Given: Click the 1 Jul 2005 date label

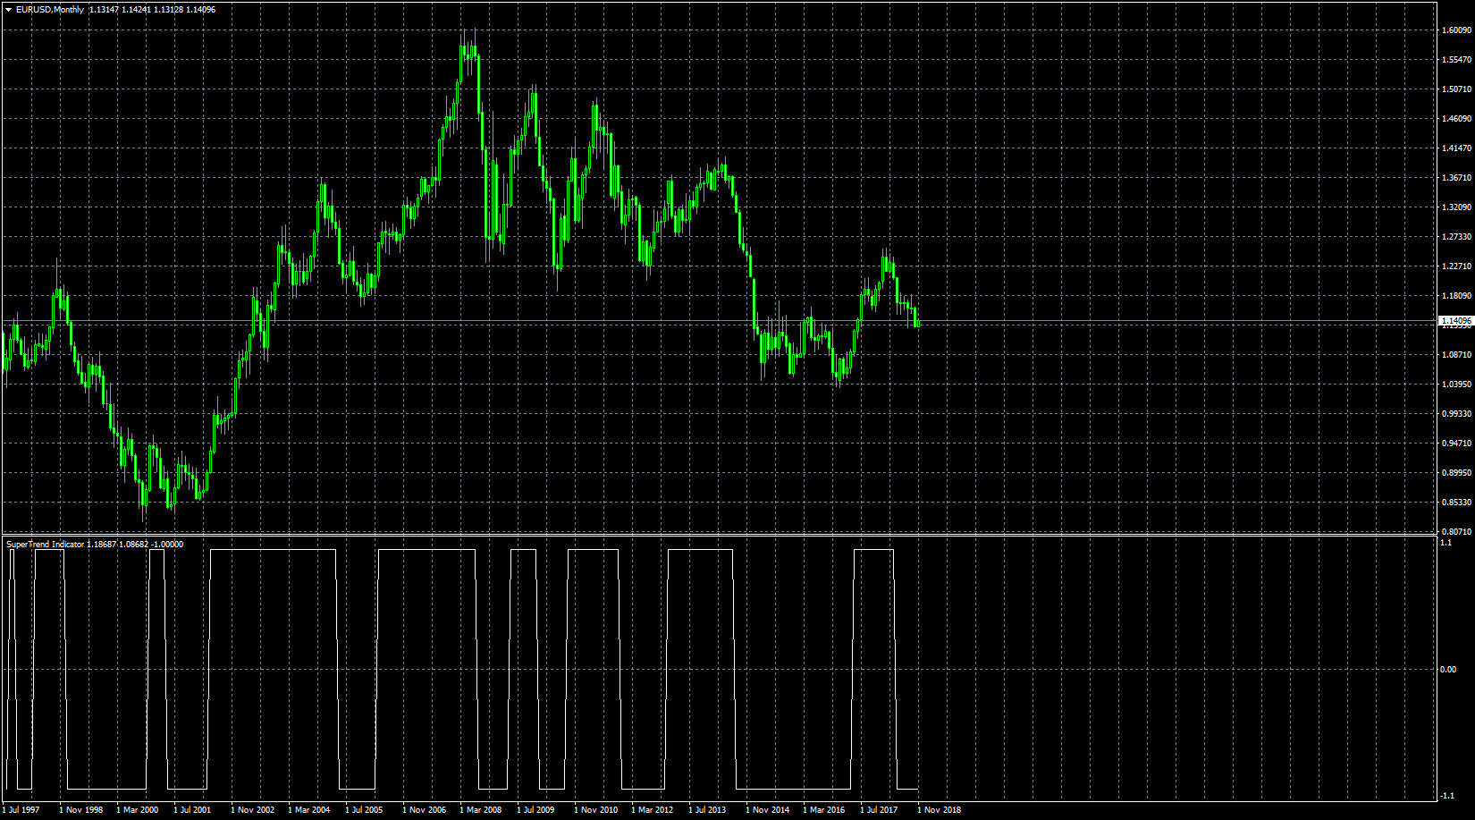Looking at the screenshot, I should tap(365, 810).
